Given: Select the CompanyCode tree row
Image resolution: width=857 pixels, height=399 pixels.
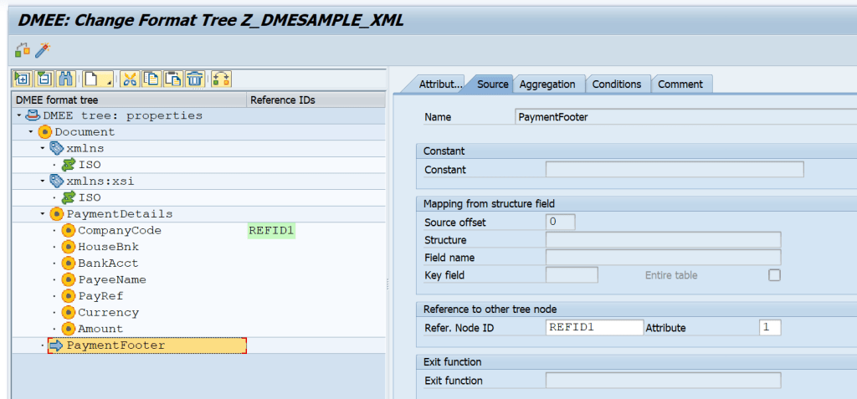Looking at the screenshot, I should pyautogui.click(x=199, y=231).
